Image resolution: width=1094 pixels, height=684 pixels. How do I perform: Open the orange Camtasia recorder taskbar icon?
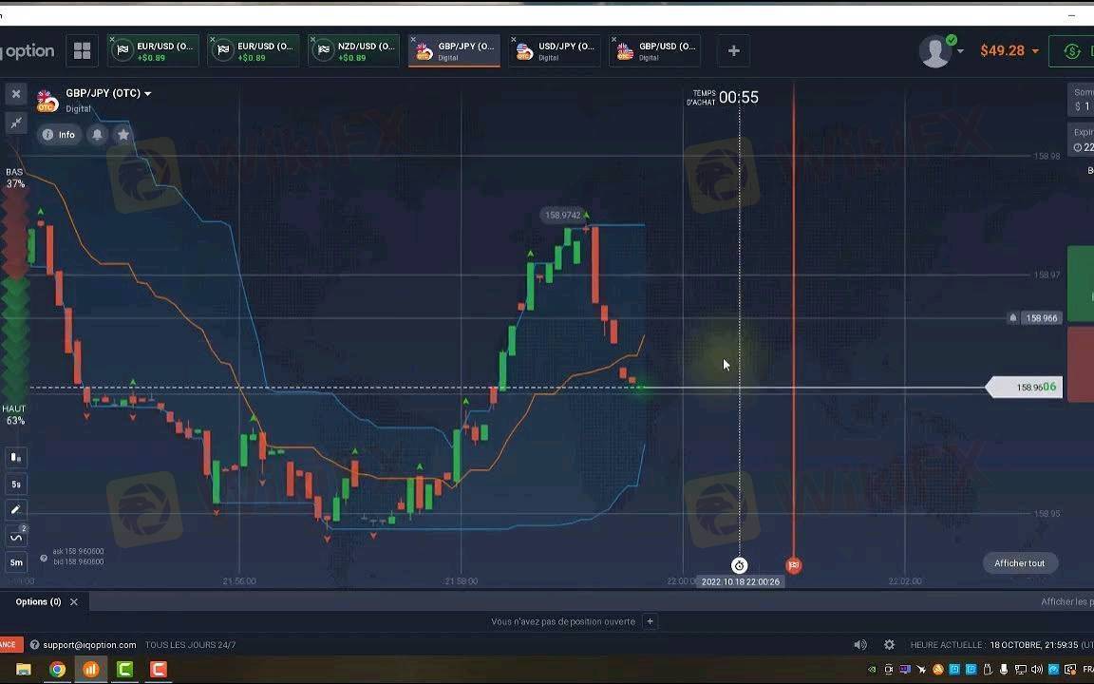click(160, 670)
